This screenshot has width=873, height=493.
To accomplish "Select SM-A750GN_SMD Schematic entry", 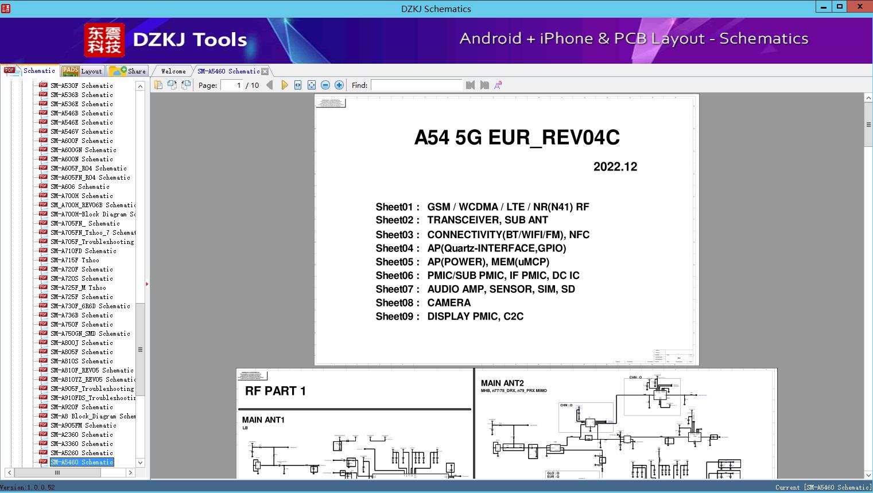I will click(x=90, y=333).
